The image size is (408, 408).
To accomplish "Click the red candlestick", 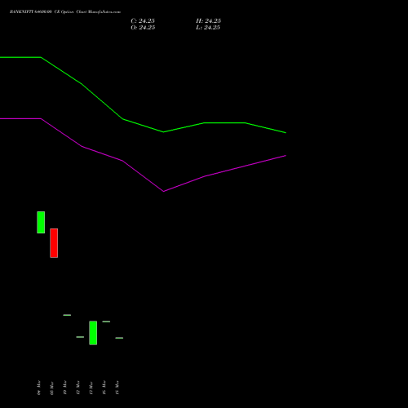I will click(x=54, y=243).
